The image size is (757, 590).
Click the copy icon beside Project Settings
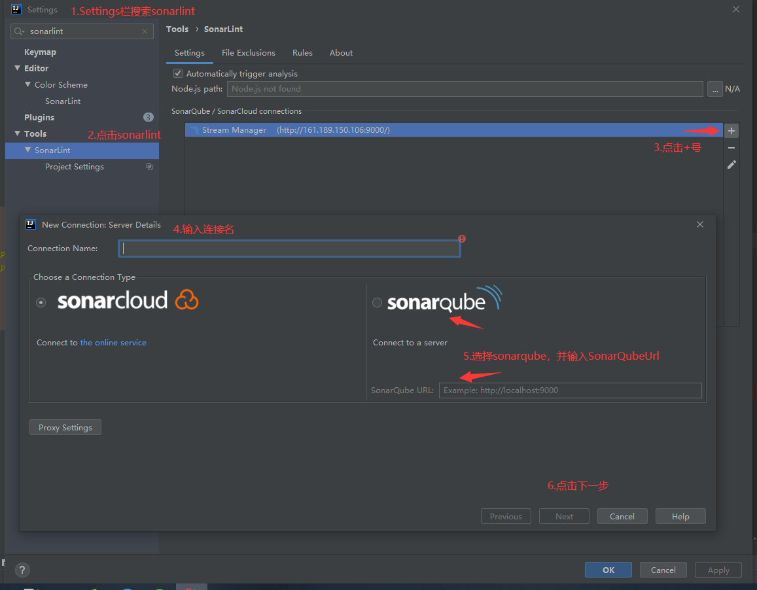(149, 167)
